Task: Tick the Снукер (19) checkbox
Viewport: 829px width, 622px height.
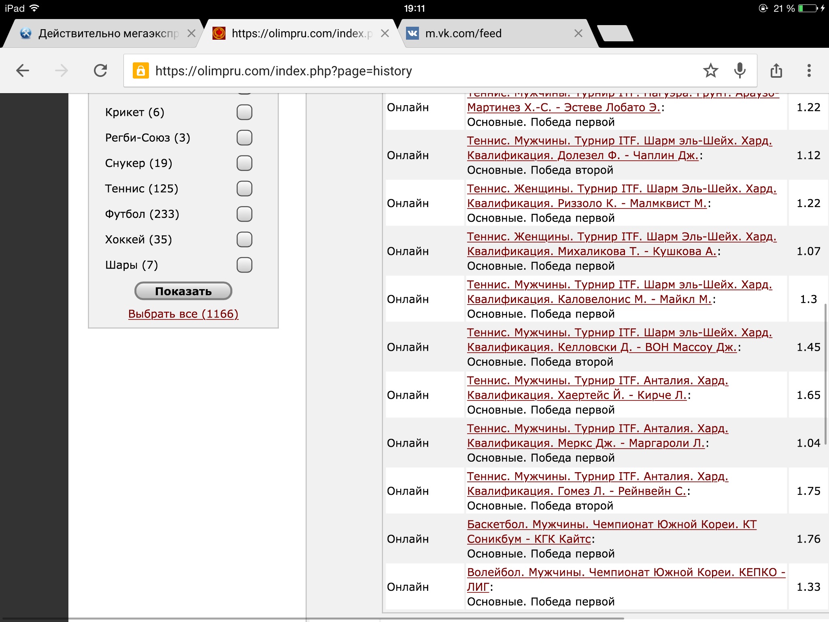Action: pyautogui.click(x=244, y=163)
